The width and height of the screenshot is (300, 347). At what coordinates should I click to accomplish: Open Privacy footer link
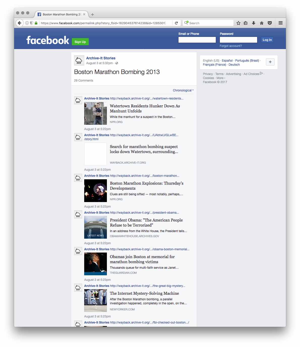(208, 74)
